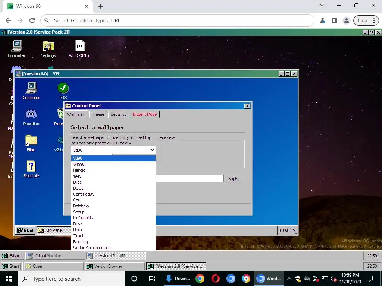Click the muted volume tray icon
Screen dimensions: 382x286
[334, 279]
